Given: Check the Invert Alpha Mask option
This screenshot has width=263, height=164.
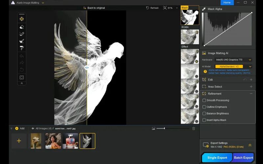Looking at the screenshot, I should [204, 120].
